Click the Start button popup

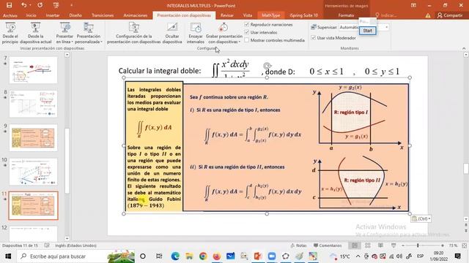pos(368,31)
